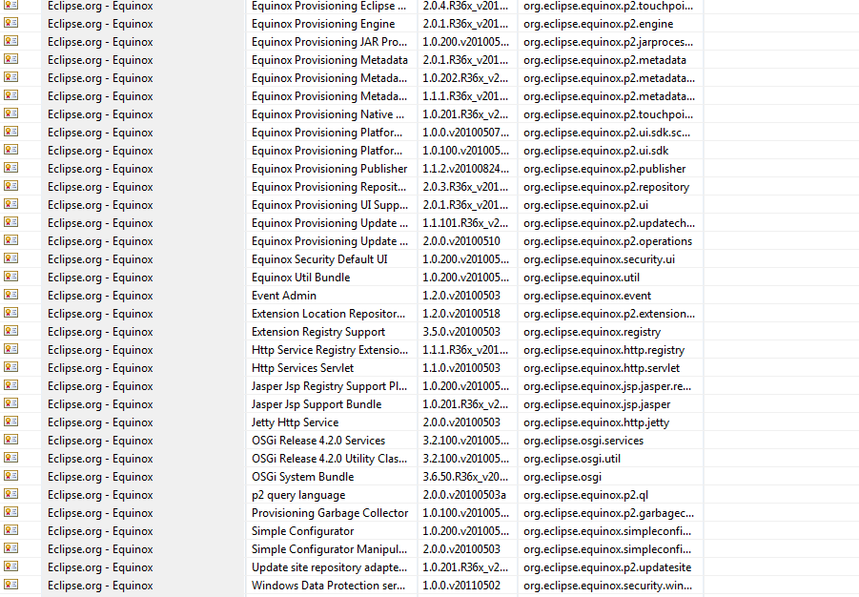Viewport: 859px width, 597px height.
Task: Click plug-in id 'org.eclipse.equinox.p2.updatech...'
Action: click(609, 222)
